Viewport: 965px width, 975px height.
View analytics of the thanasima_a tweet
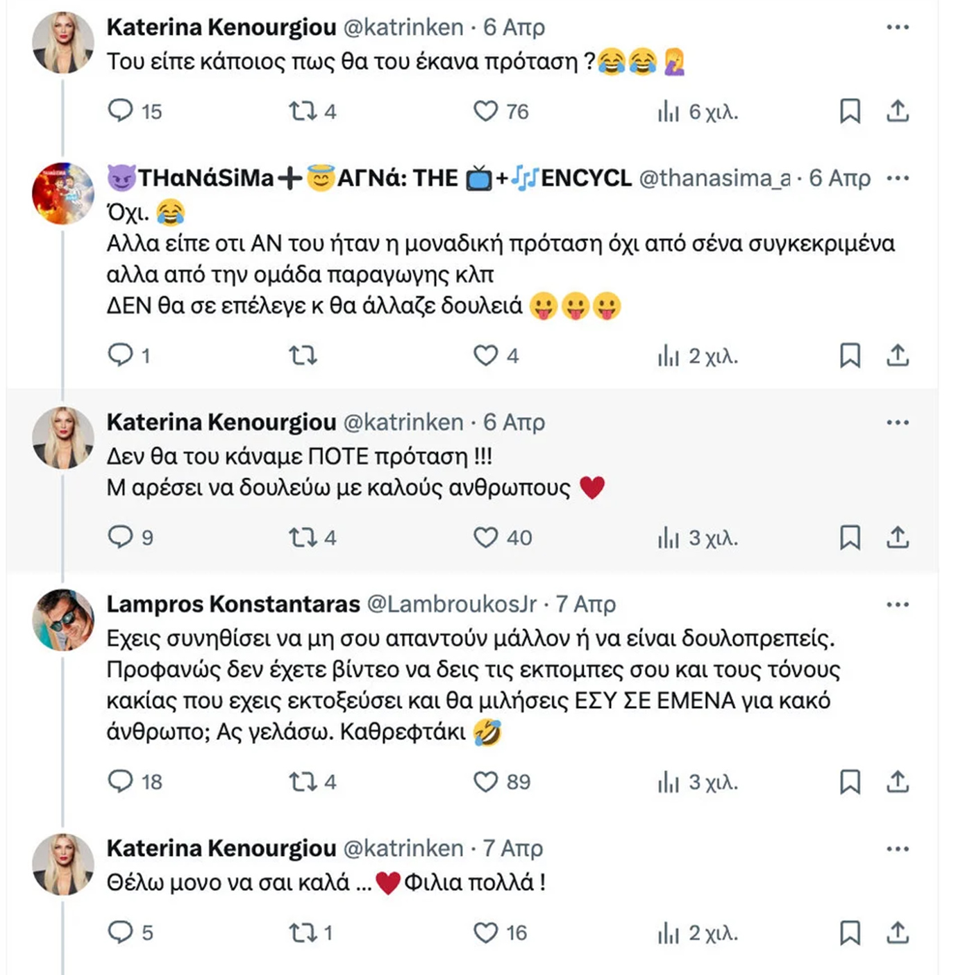click(669, 356)
